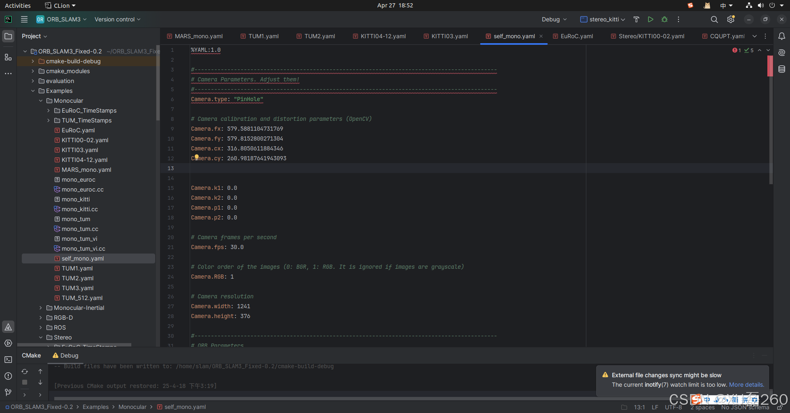Viewport: 790px width, 413px height.
Task: Jump to next highlighted error
Action: (x=768, y=50)
